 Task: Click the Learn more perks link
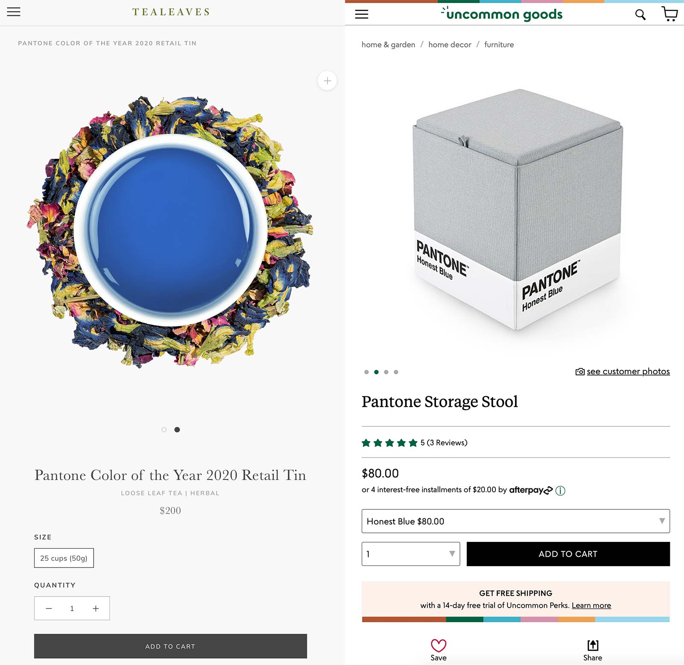coord(591,606)
